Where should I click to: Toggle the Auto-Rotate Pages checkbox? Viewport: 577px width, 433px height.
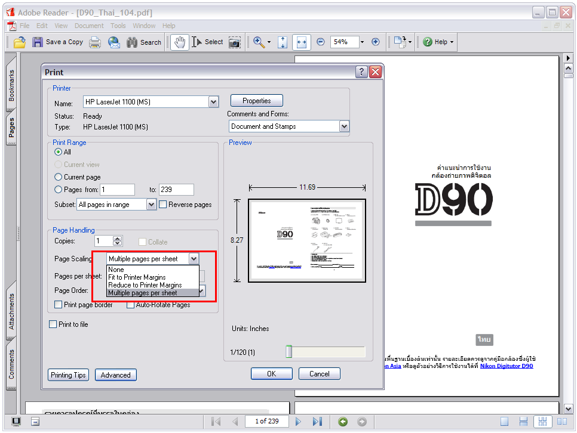[130, 304]
